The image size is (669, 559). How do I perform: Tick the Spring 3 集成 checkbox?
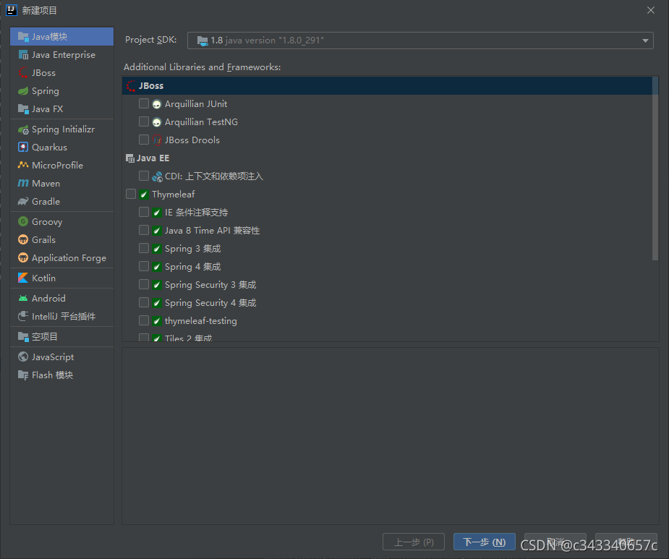click(144, 248)
